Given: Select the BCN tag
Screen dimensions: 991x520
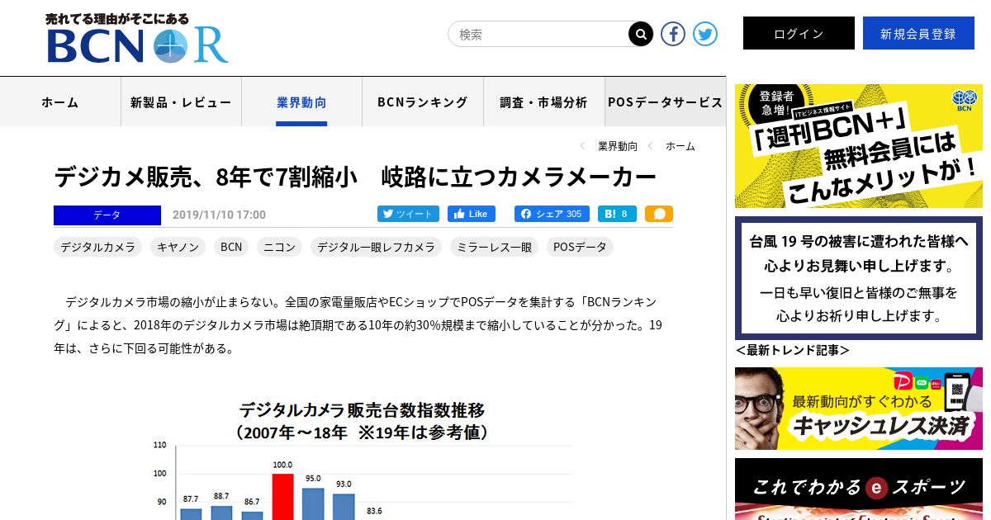Looking at the screenshot, I should coord(231,247).
